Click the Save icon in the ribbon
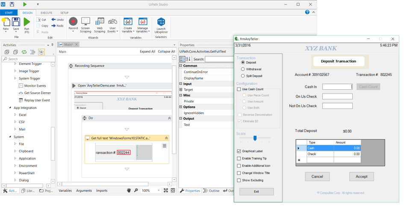 (x=16, y=22)
